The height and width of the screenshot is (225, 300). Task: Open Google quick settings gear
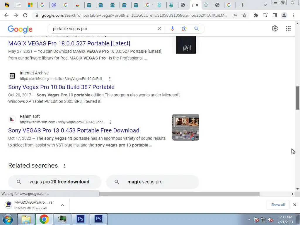point(275,28)
